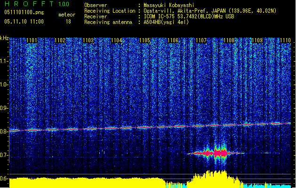Click the 1.1 kHz axis label

coord(4,61)
